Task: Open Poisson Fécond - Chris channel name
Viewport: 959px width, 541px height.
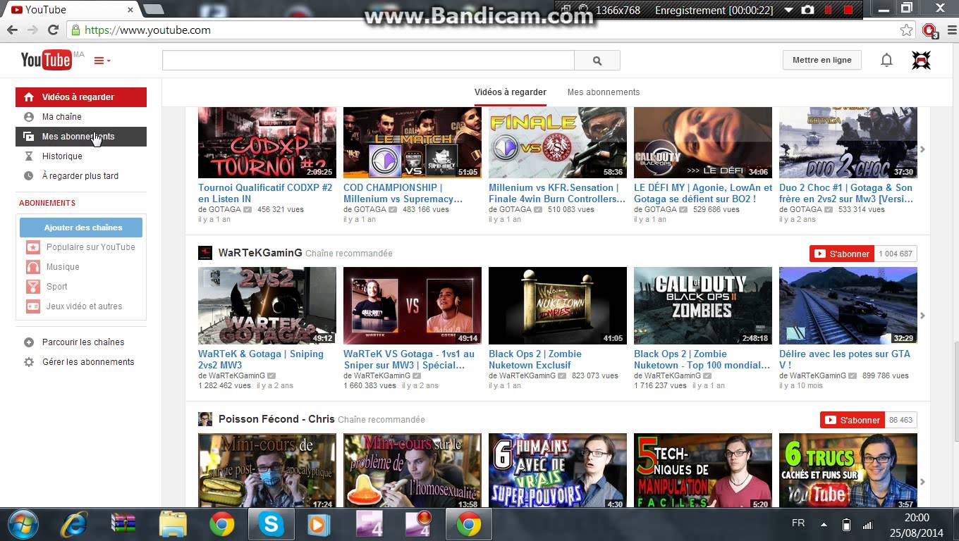Action: 276,419
